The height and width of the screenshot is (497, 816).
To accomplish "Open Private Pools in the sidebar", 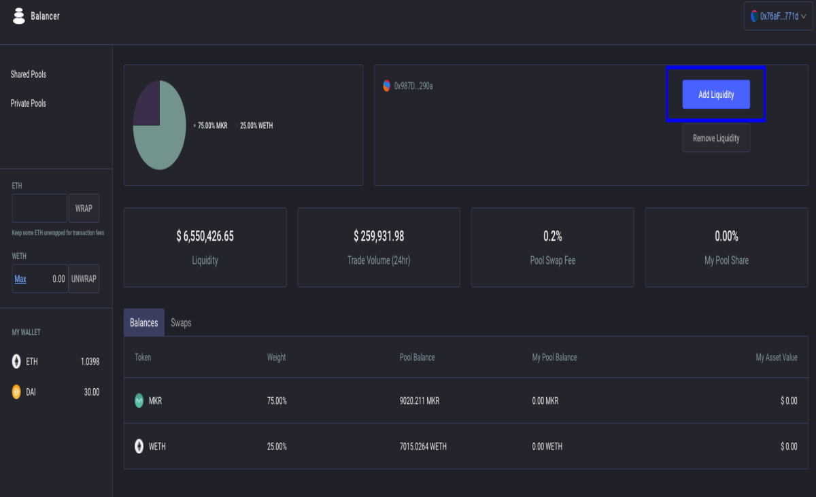I will [29, 103].
